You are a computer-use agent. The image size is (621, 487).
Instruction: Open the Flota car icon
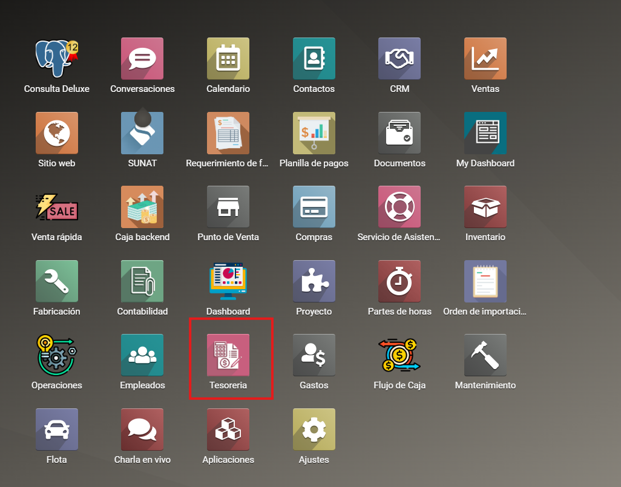(x=57, y=430)
